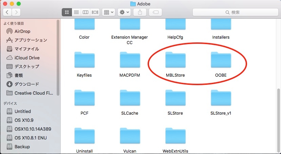Open 書類 in sidebar

point(15,75)
